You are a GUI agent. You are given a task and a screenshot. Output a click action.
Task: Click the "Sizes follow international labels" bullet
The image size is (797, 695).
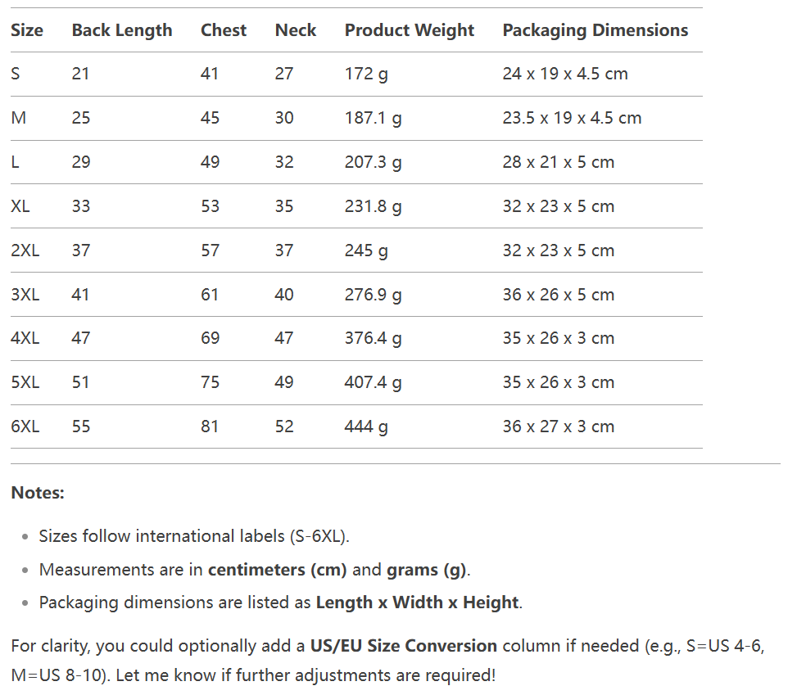pos(194,536)
